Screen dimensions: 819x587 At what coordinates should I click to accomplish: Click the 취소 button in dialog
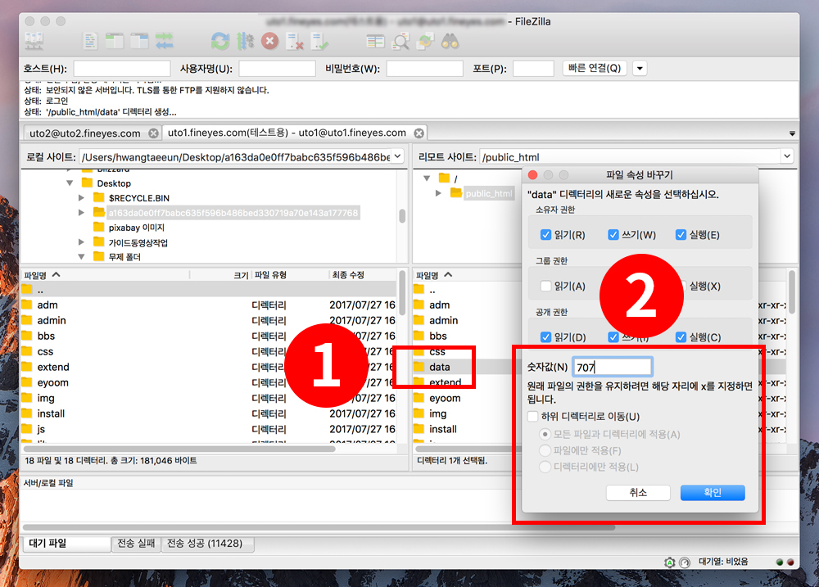[638, 492]
